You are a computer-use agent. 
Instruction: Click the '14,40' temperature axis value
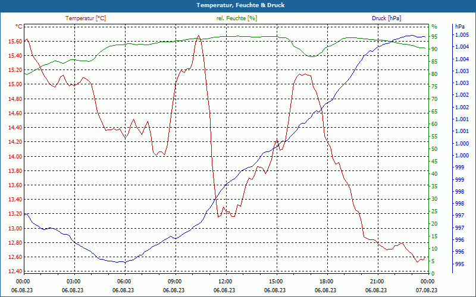[x=15, y=128]
